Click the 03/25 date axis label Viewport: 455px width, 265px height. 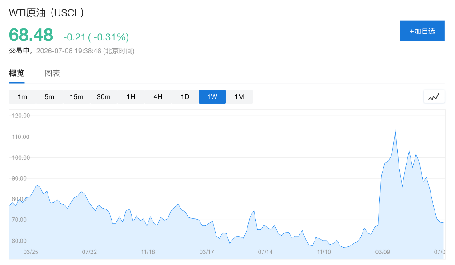point(31,252)
